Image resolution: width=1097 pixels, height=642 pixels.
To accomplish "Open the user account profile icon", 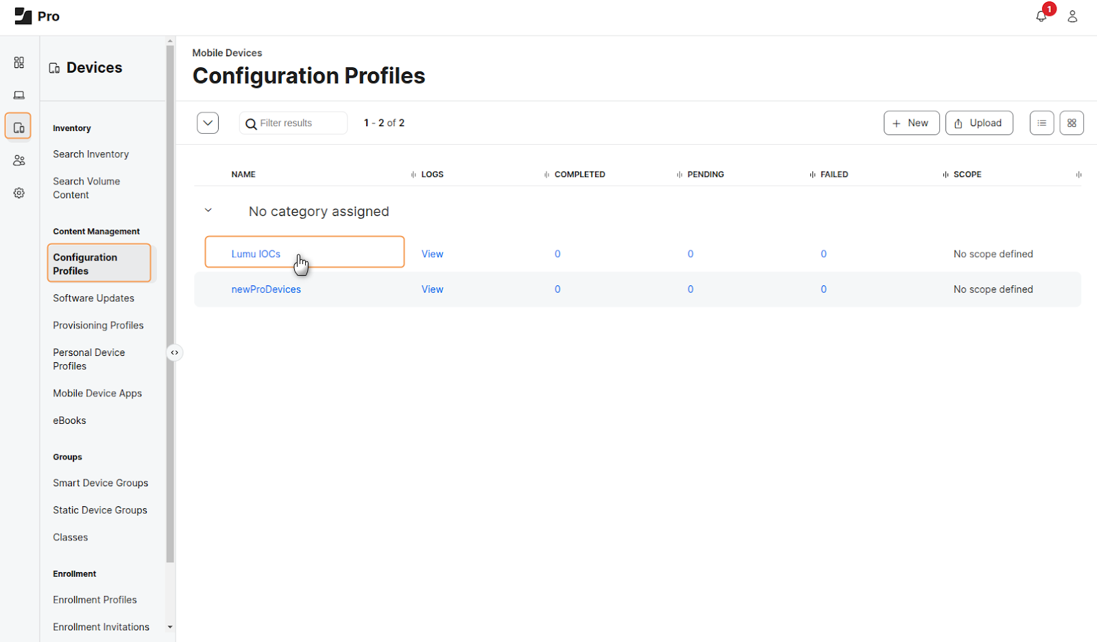I will coord(1072,16).
